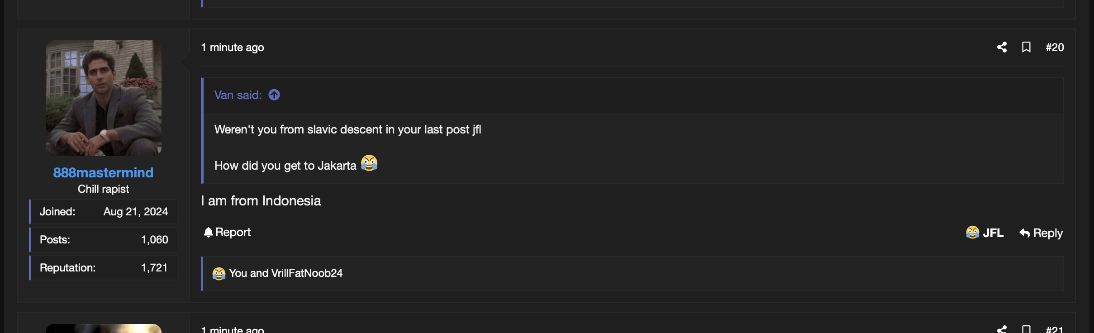The width and height of the screenshot is (1094, 333).
Task: Click the share icon on post #20
Action: 1002,47
